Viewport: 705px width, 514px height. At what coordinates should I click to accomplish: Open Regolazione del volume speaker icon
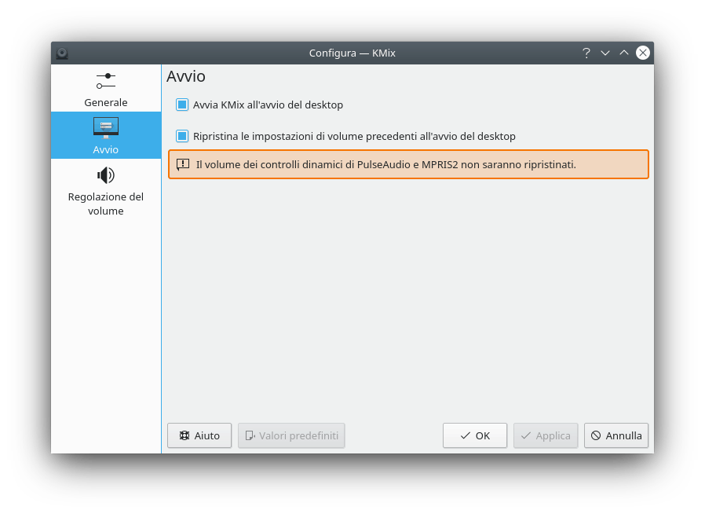tap(106, 175)
